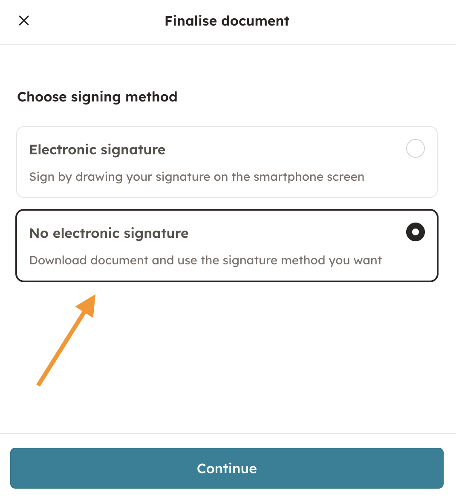Tap the word want in second option
This screenshot has width=456, height=498.
pos(367,260)
